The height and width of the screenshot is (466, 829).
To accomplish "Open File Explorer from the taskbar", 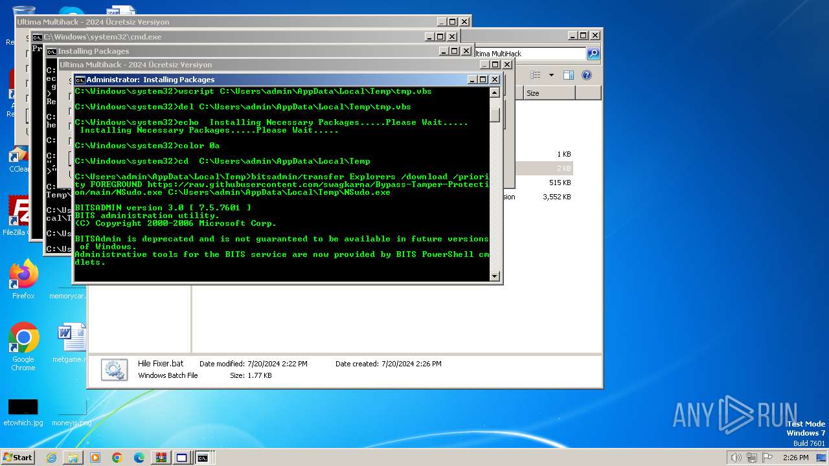I will 73,458.
